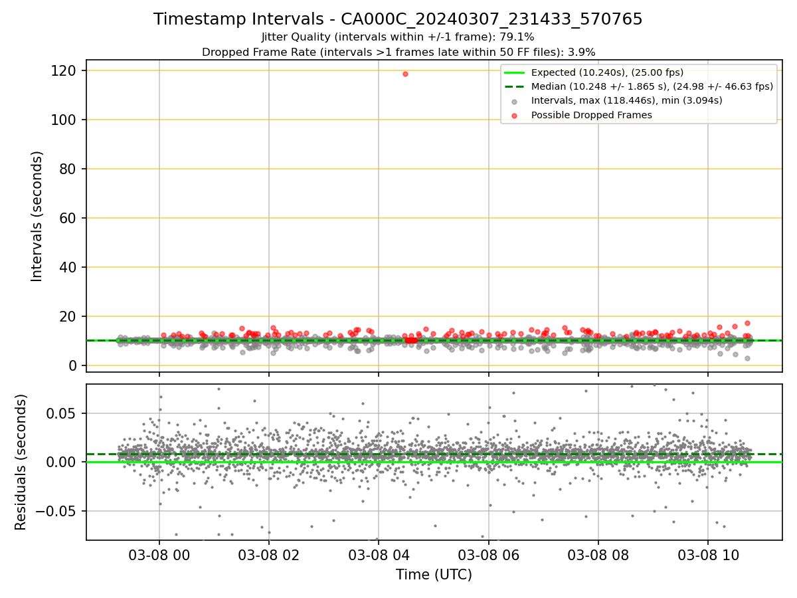The image size is (797, 598).
Task: Click the 'Intervals (seconds)' y-axis label
Action: [x=37, y=216]
